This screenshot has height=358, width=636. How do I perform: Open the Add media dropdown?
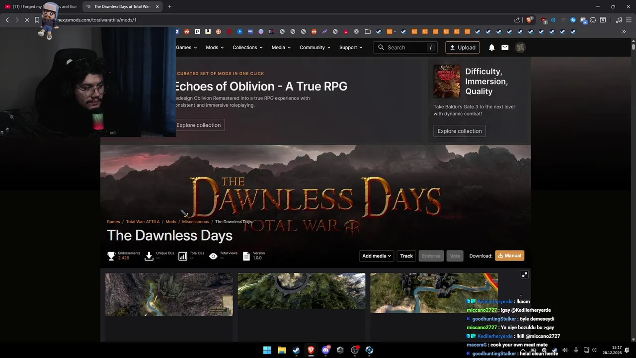[x=377, y=256]
